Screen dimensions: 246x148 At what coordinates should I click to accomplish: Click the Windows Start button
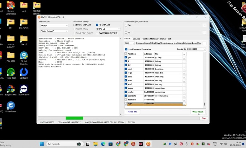point(42,144)
